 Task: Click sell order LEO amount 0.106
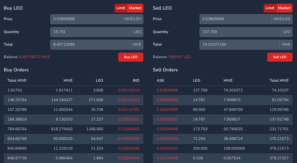(198, 158)
